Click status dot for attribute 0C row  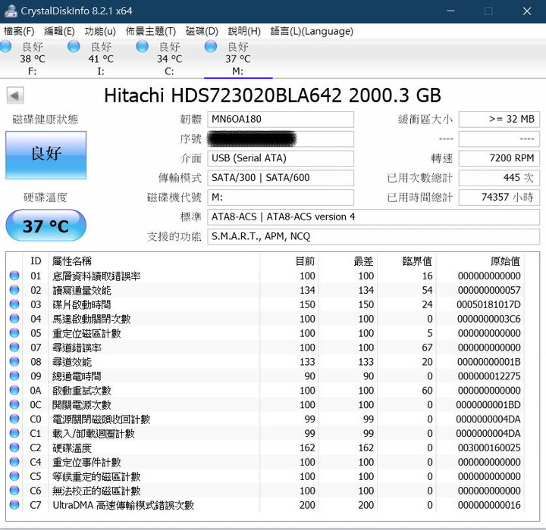click(14, 404)
